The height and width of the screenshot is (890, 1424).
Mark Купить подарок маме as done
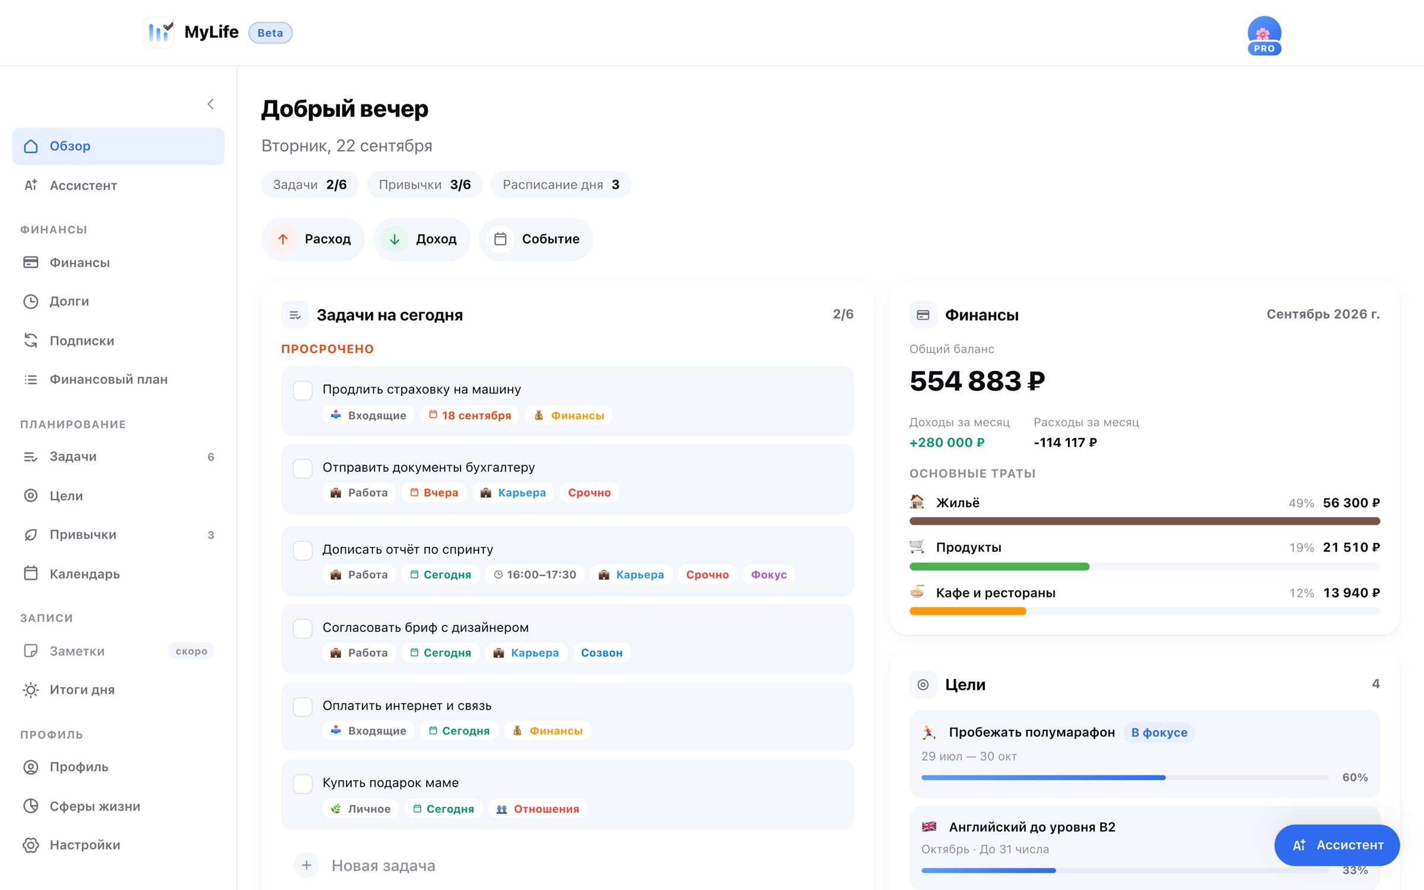pyautogui.click(x=303, y=784)
